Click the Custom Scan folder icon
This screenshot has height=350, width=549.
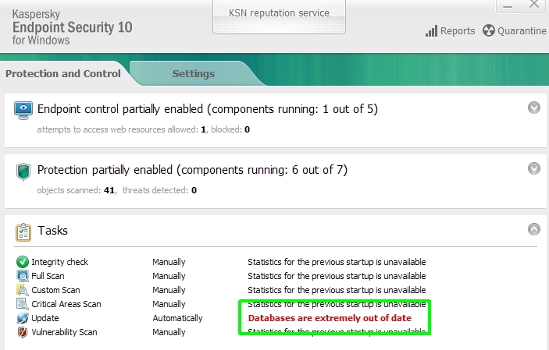[23, 290]
